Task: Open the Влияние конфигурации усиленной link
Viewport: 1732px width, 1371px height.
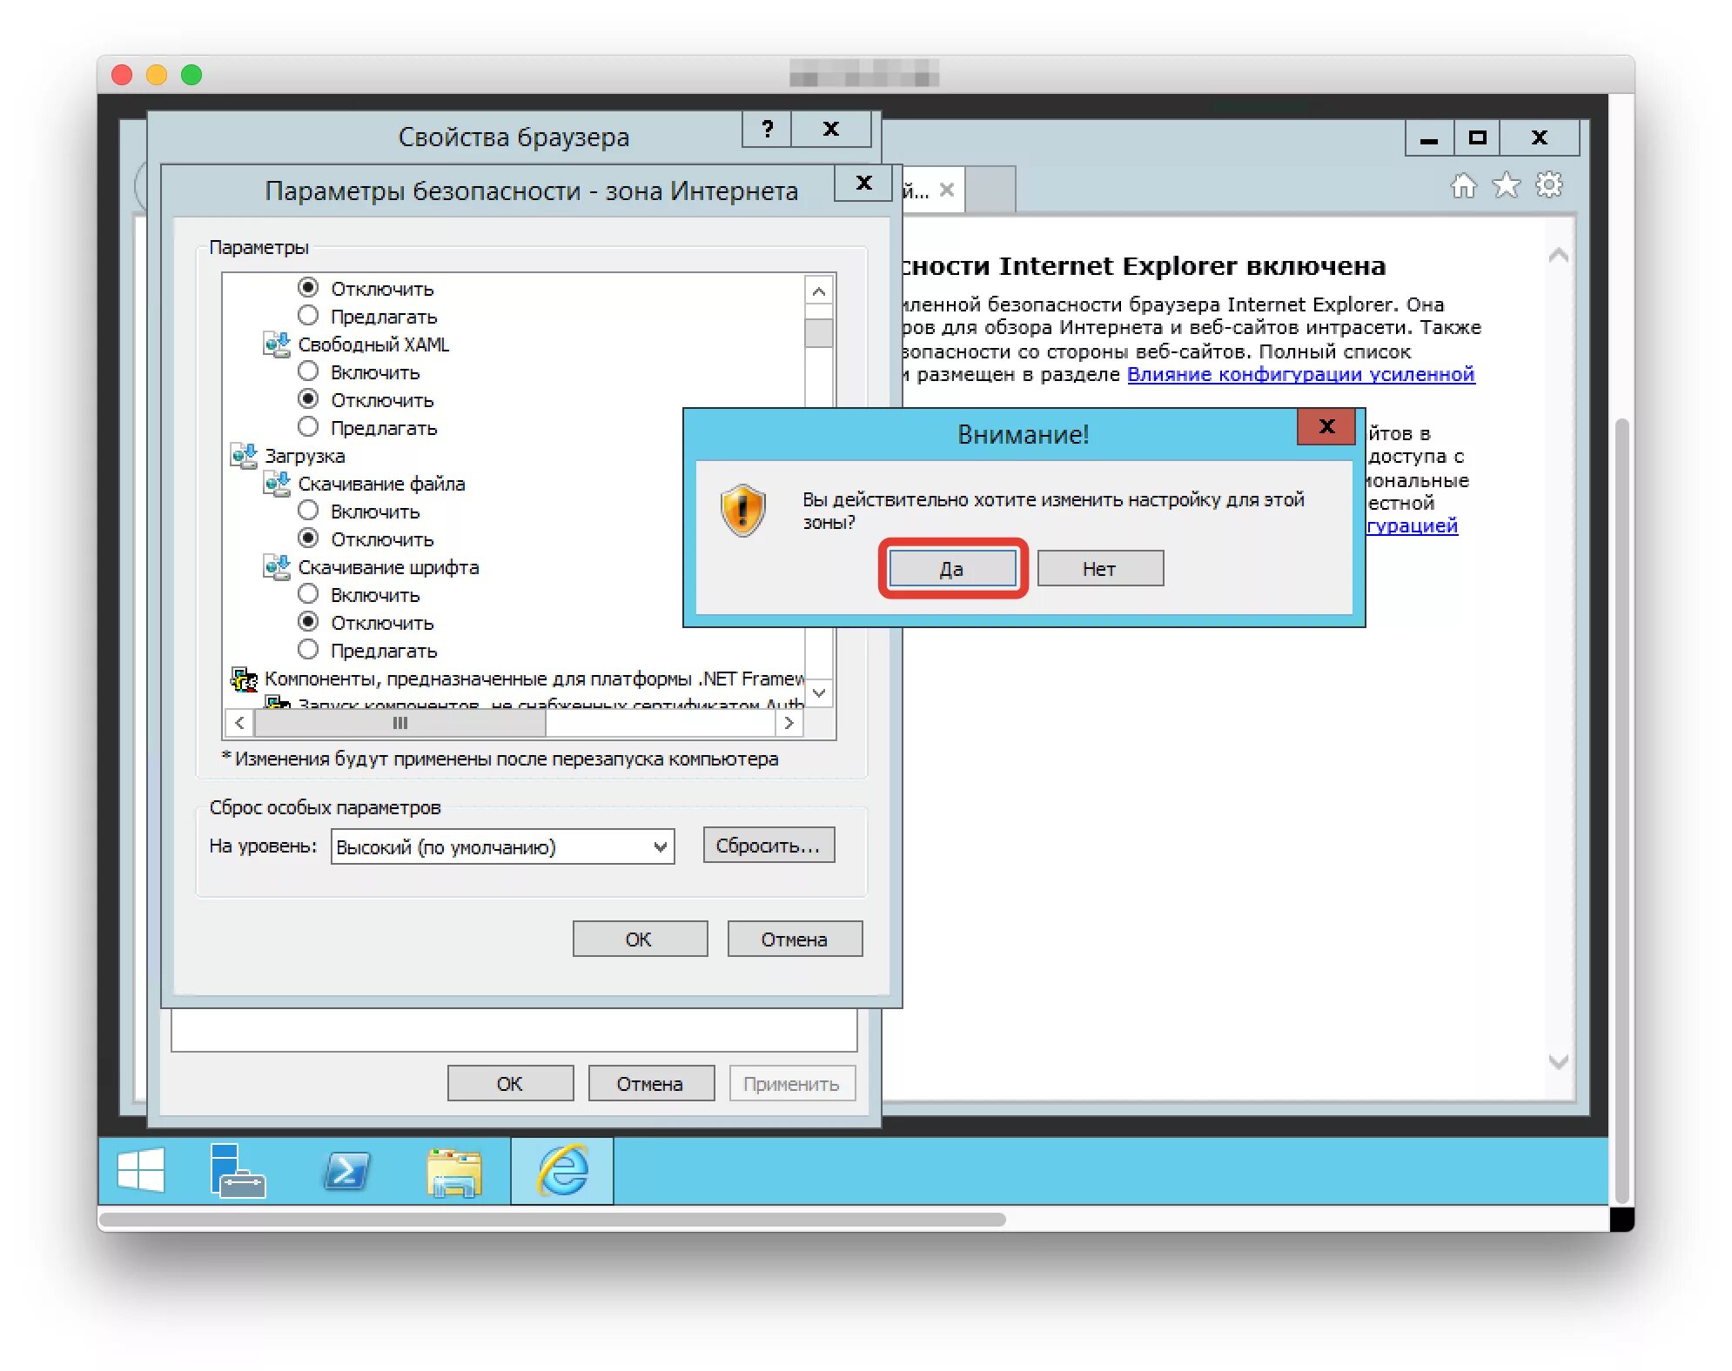Action: [x=1300, y=374]
